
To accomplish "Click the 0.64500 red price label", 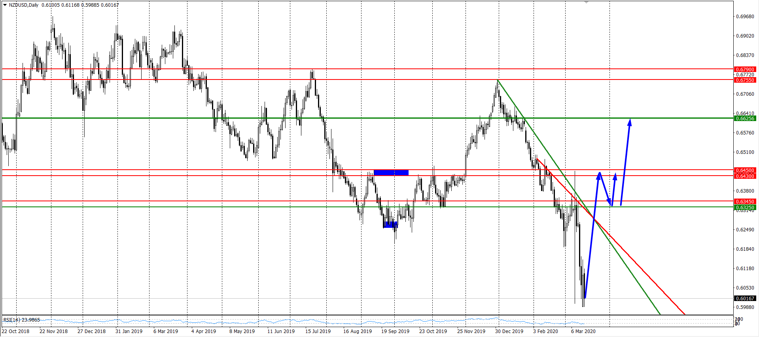I will tap(745, 170).
